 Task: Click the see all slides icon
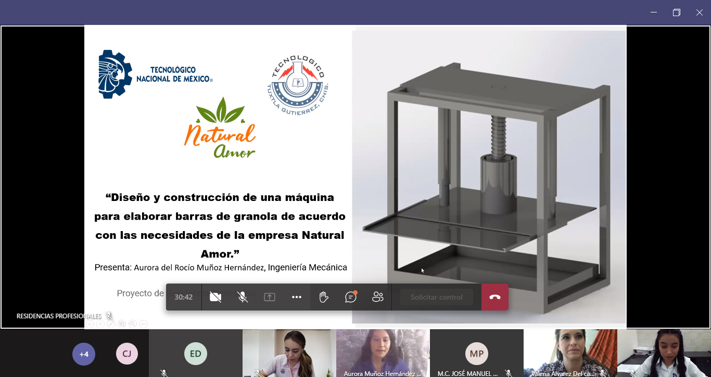click(122, 324)
